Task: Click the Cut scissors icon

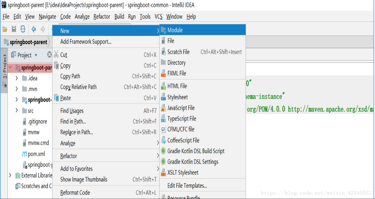Action: point(56,54)
